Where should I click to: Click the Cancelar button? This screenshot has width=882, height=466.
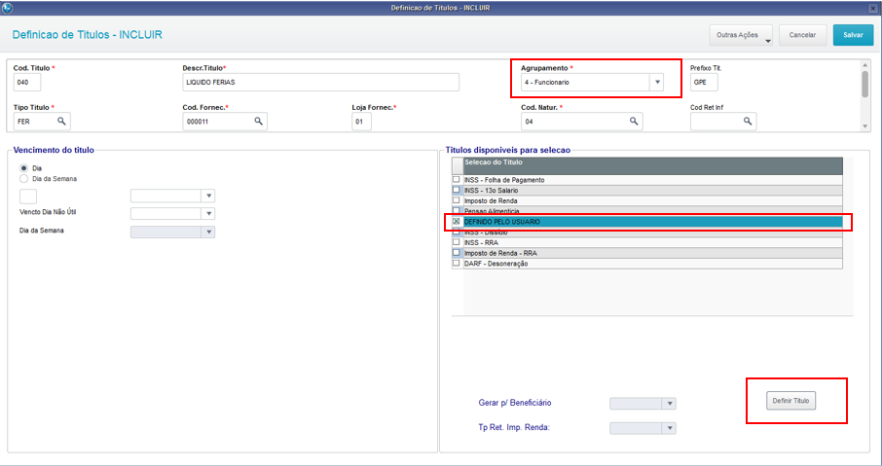point(802,35)
